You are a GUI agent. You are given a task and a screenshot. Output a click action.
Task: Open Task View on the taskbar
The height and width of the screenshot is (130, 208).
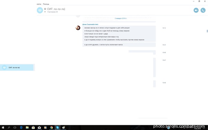pos(15,128)
